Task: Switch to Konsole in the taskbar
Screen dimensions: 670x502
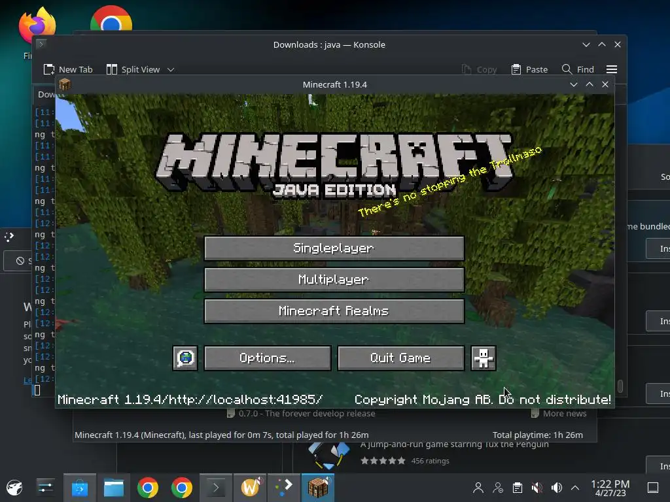Action: 216,488
